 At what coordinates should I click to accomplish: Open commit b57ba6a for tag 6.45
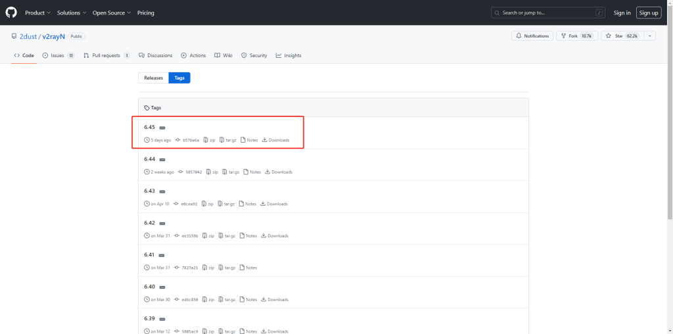[x=187, y=140]
